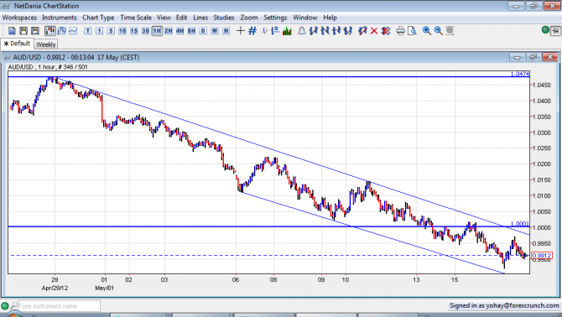Open the Studies menu
The image size is (562, 317).
pos(224,18)
